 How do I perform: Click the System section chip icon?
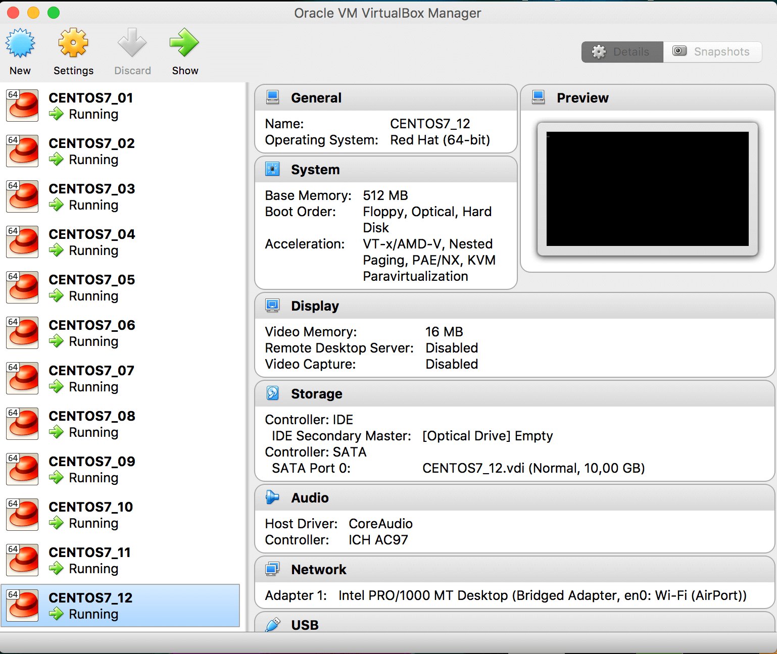point(273,169)
